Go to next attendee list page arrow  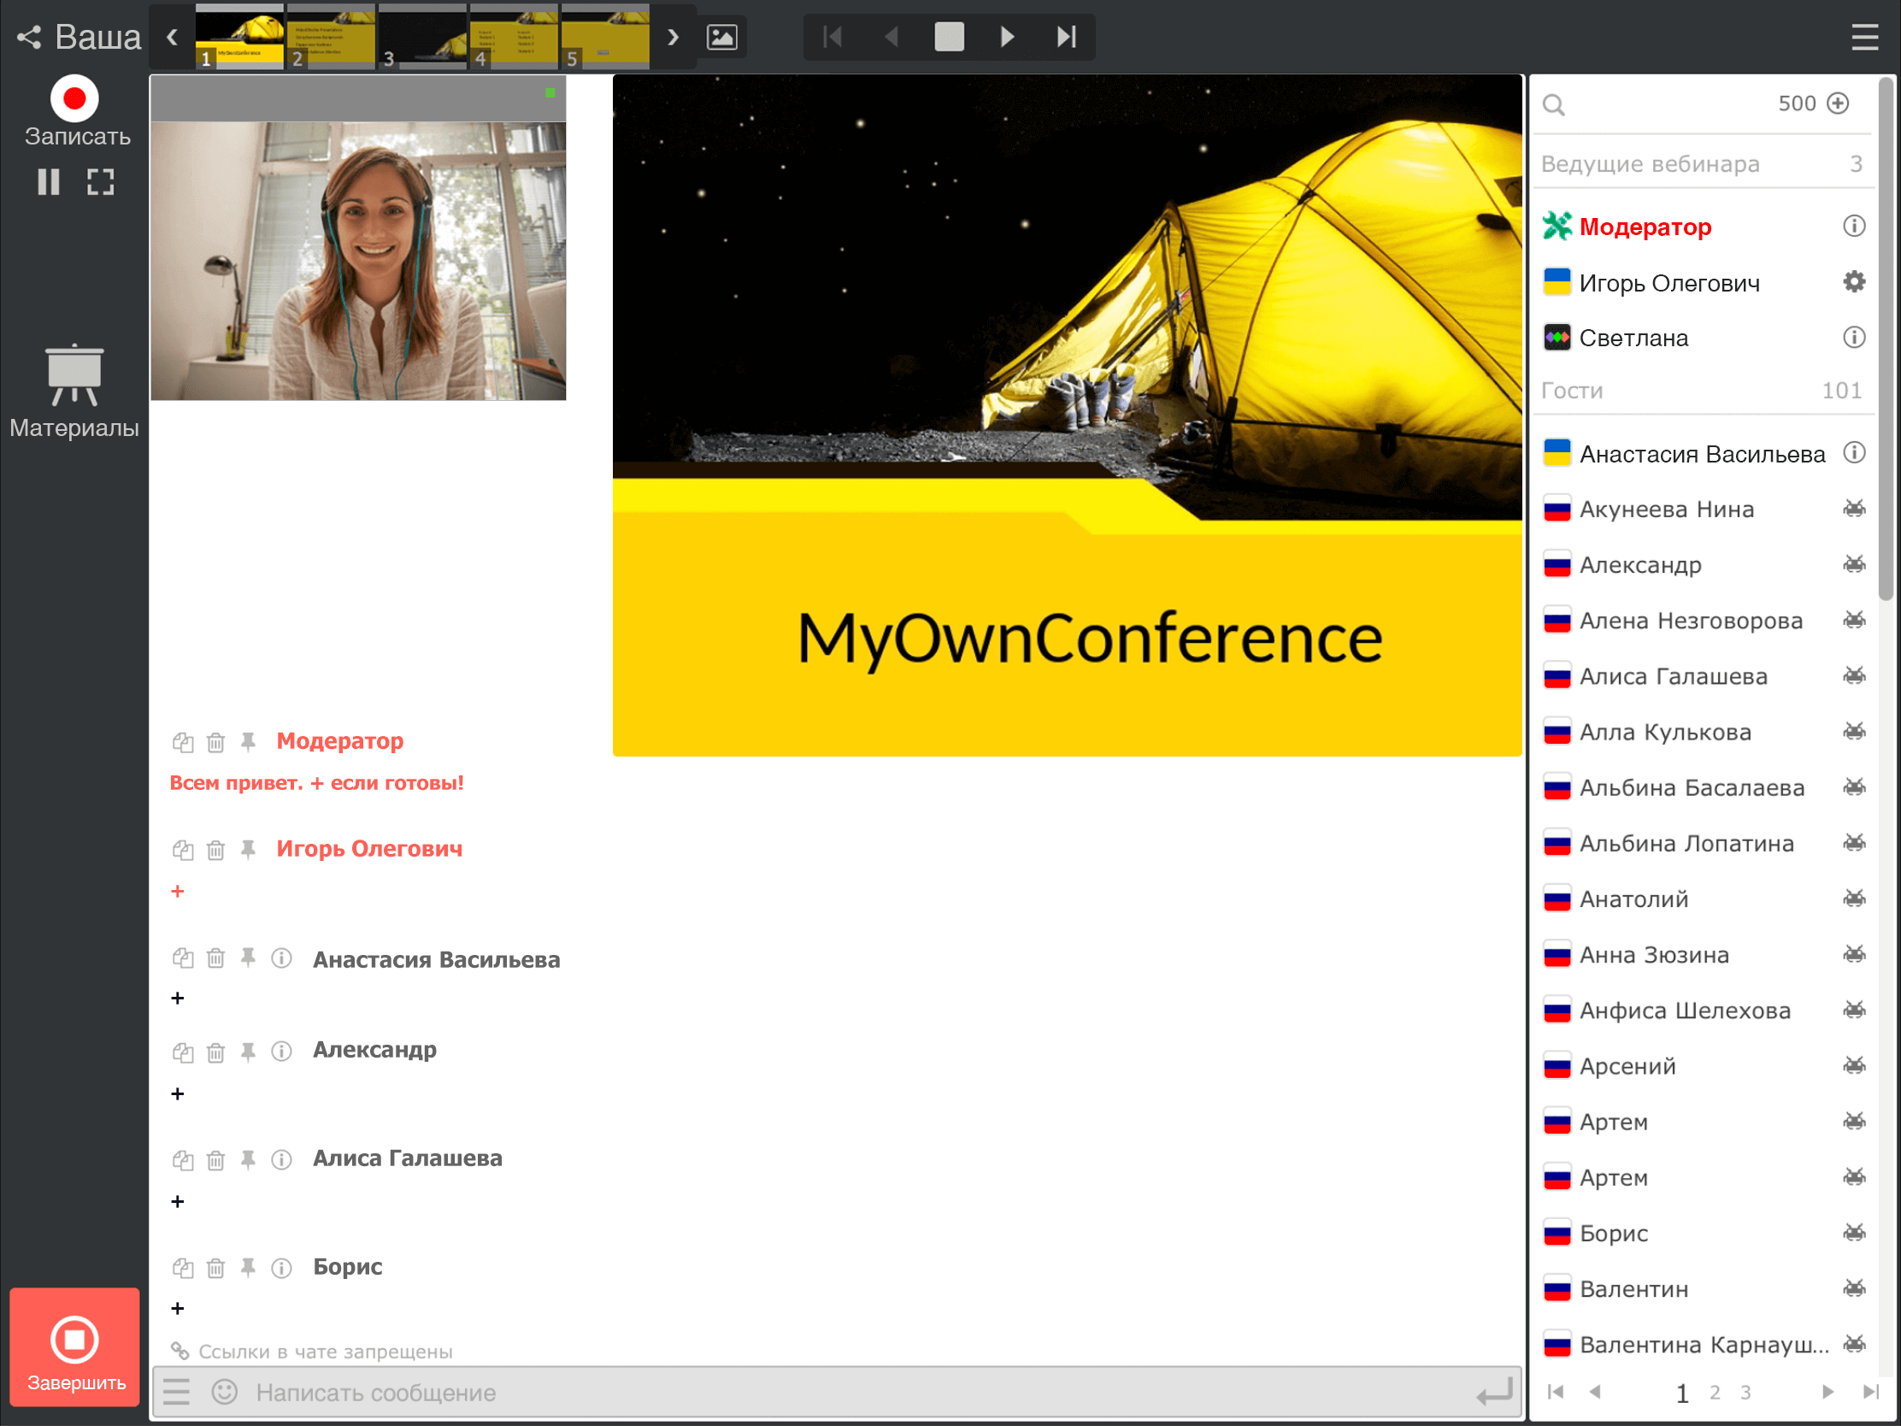(1828, 1392)
